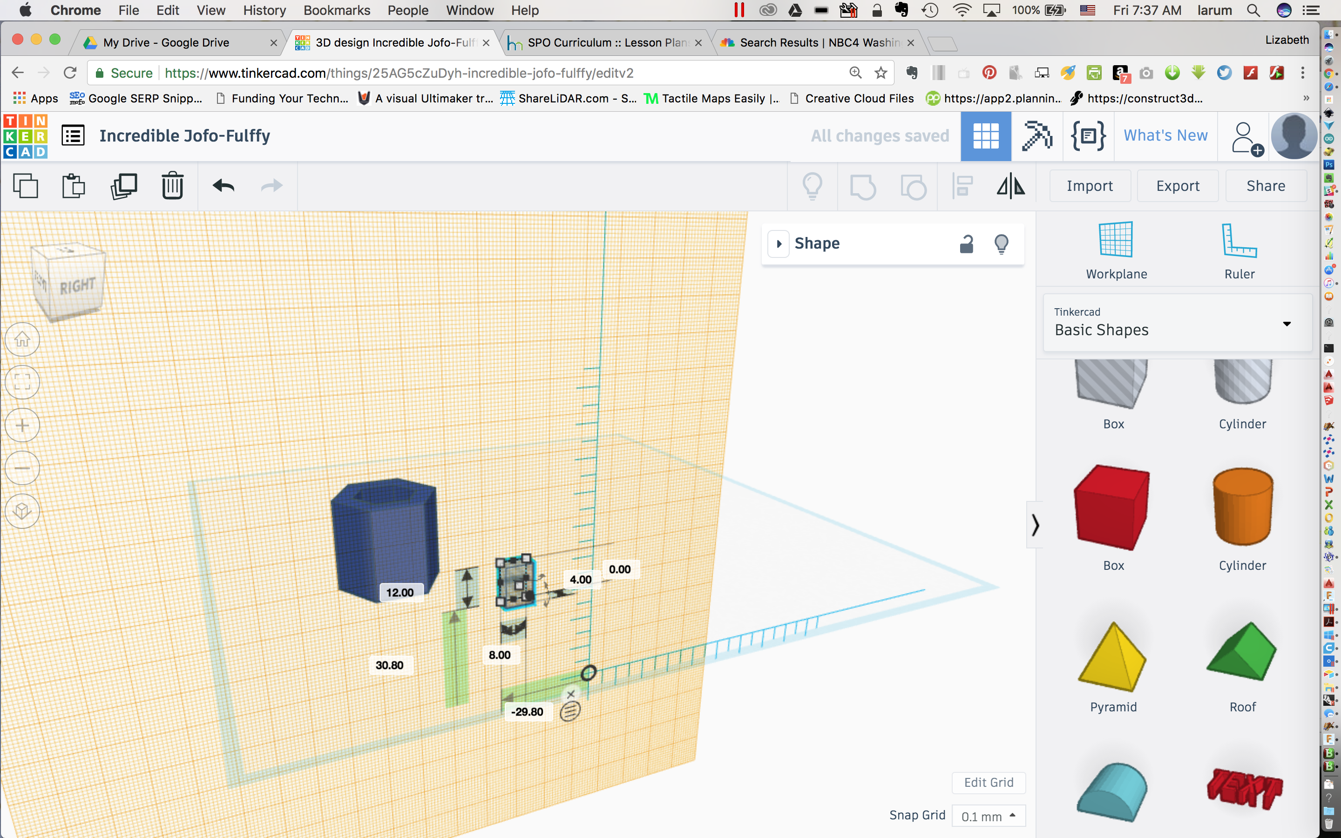
Task: Click the 30.80 dimension label
Action: click(390, 665)
